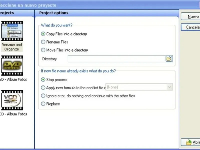Choose the DVD Video film-strip icon

(12, 65)
